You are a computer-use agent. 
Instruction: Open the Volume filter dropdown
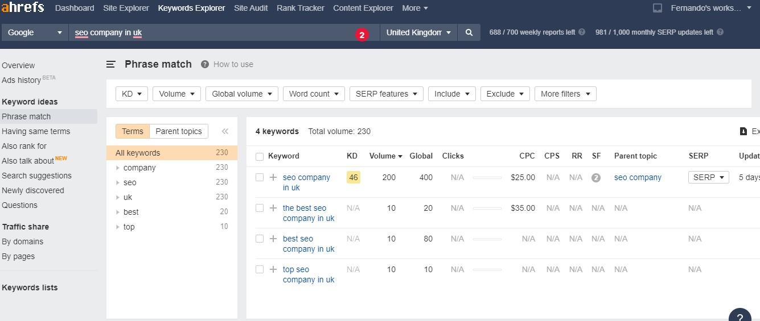point(176,94)
